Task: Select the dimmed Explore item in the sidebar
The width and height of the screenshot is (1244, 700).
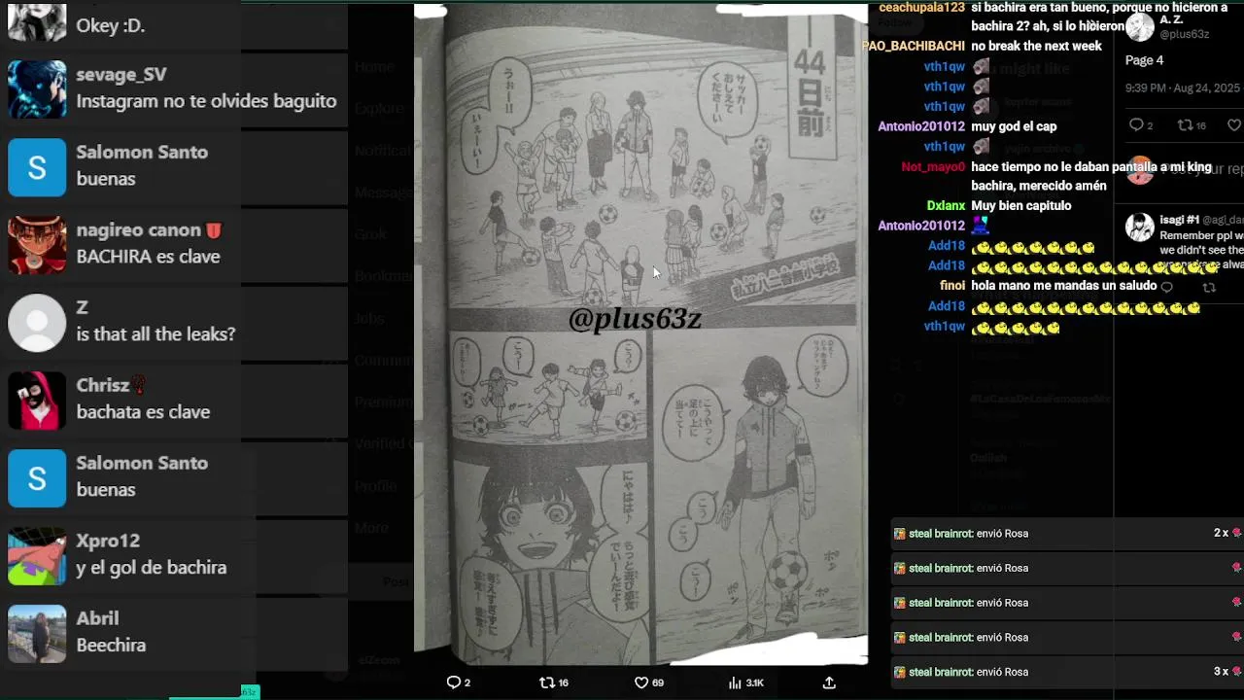Action: 379,109
